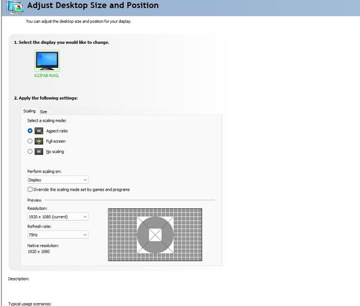
Task: Click the scaling preview test pattern
Action: click(x=155, y=235)
